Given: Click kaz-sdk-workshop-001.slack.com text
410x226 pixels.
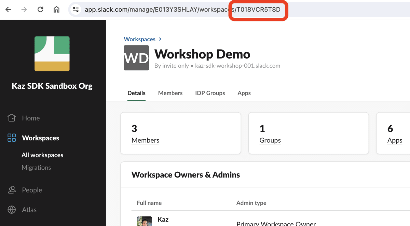Looking at the screenshot, I should click(237, 66).
